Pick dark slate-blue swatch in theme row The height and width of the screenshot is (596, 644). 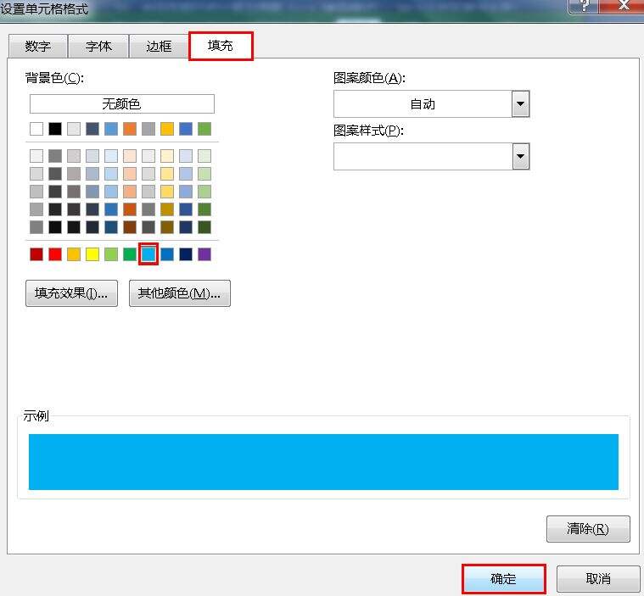point(92,129)
